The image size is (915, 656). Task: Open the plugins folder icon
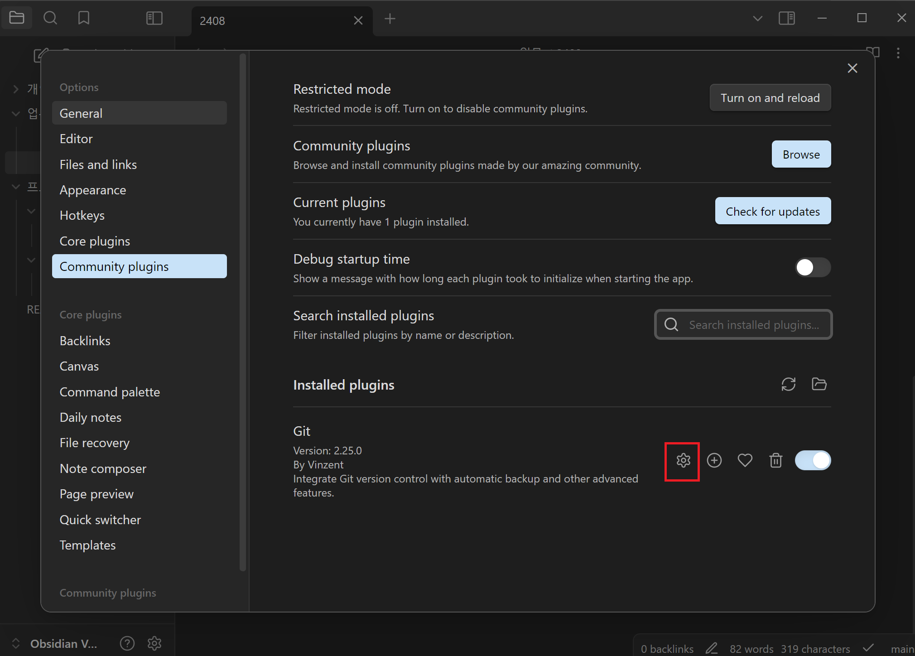(x=819, y=385)
